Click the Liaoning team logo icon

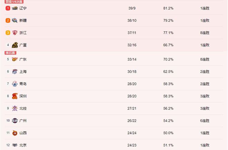point(15,8)
